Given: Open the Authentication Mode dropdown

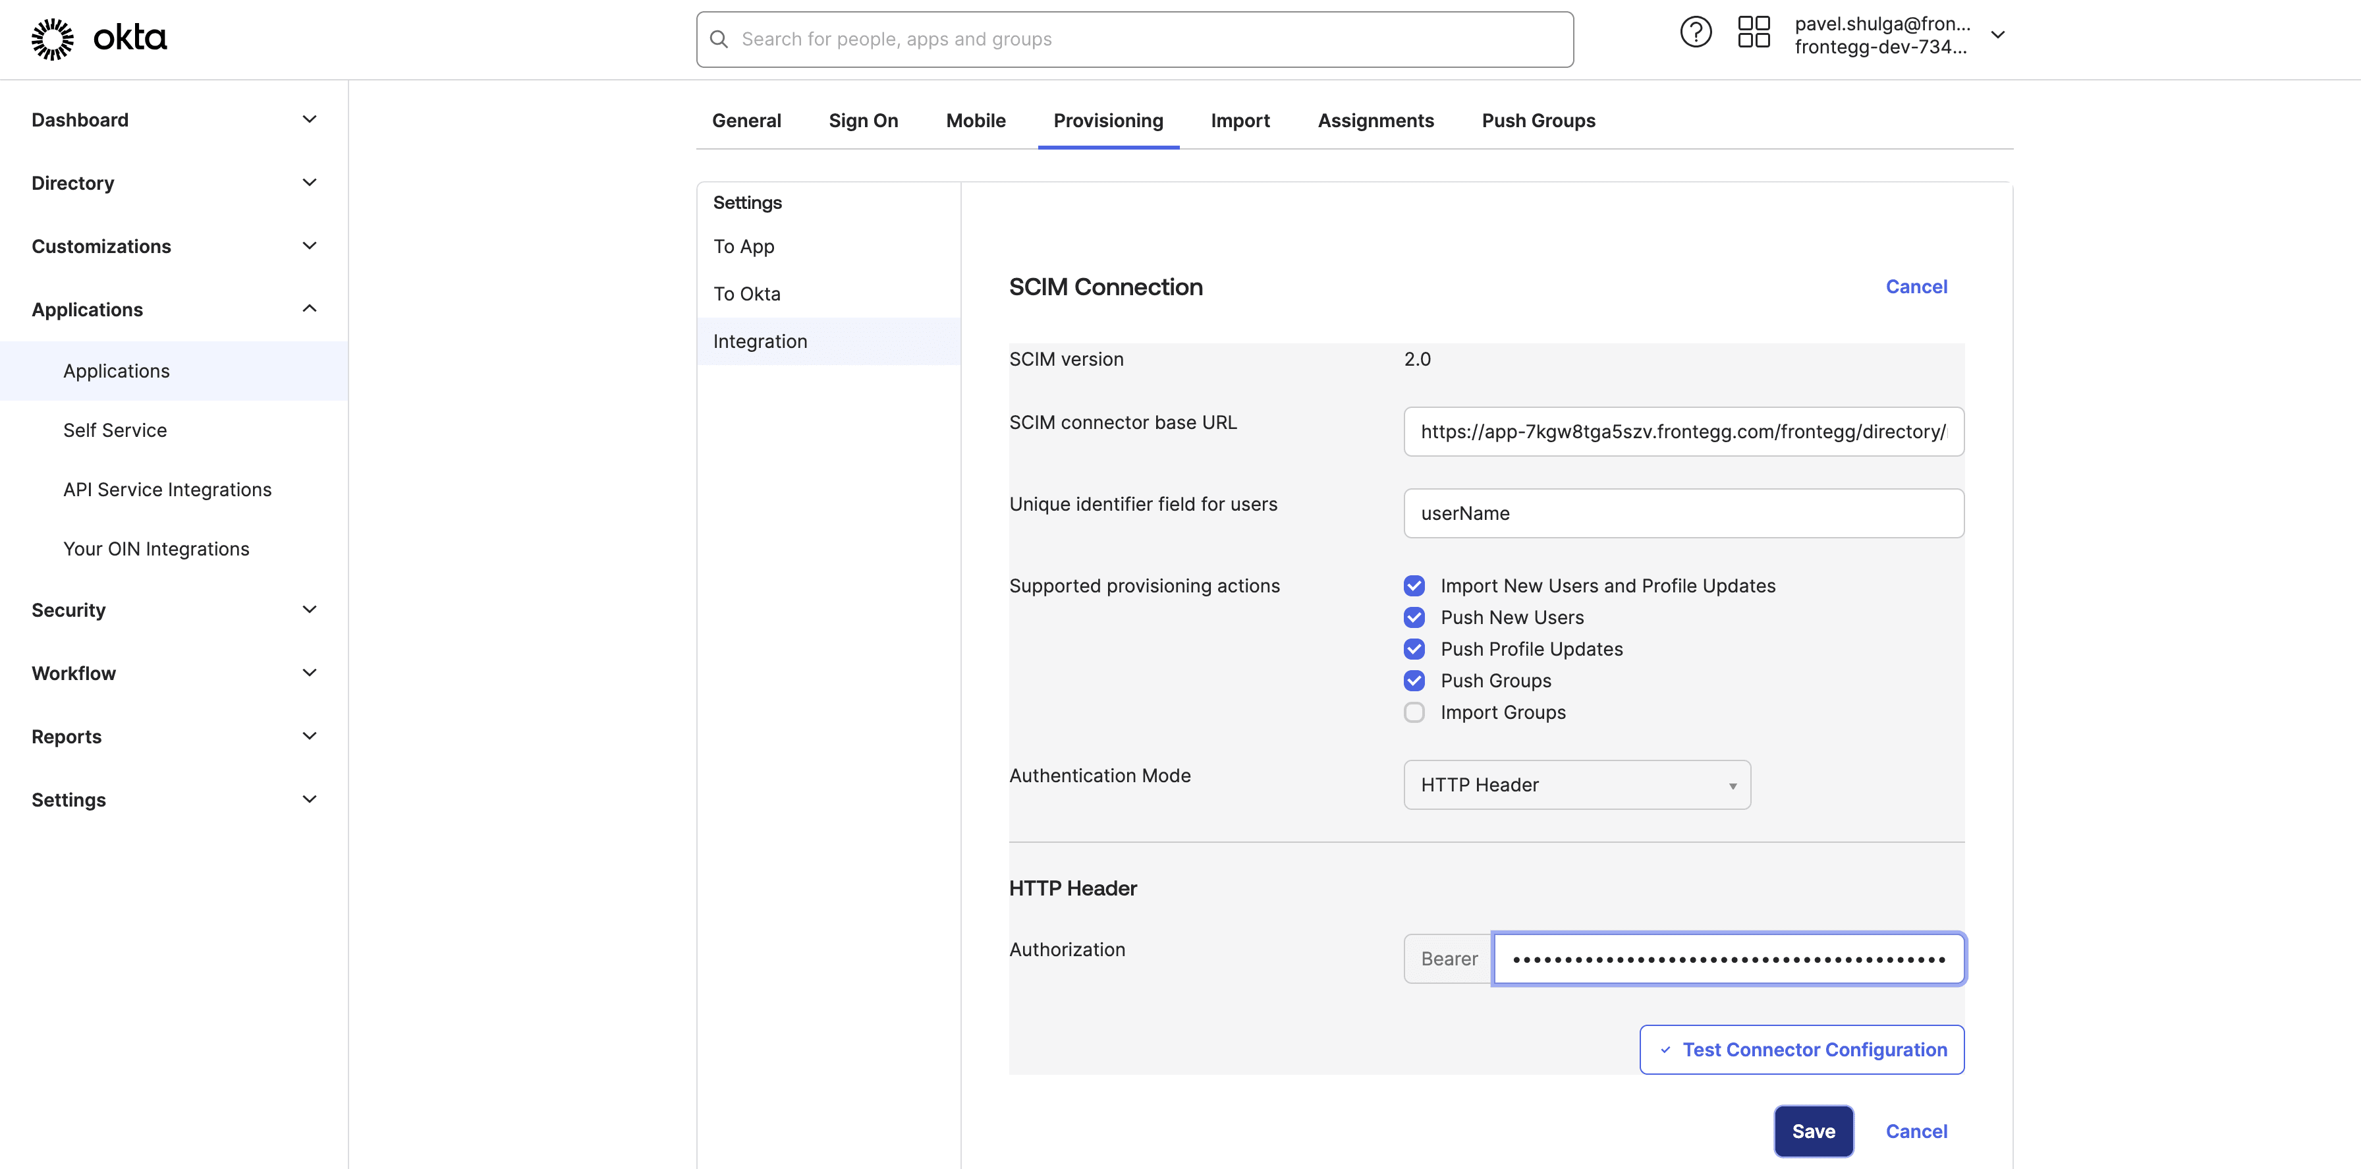Looking at the screenshot, I should [1576, 785].
